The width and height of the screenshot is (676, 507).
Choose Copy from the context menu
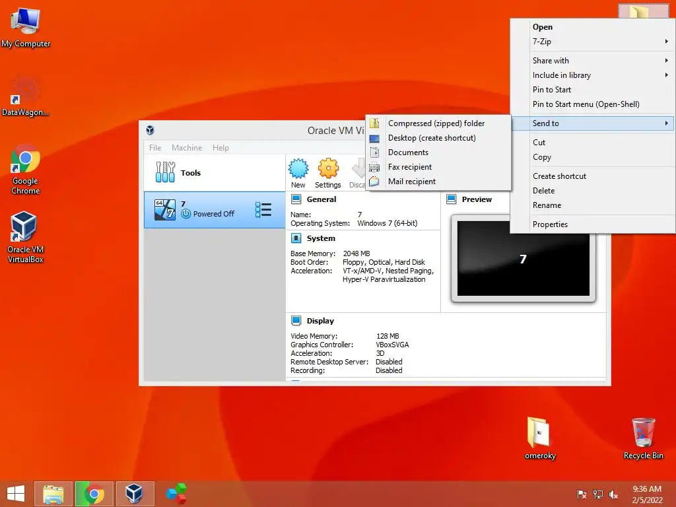(x=592, y=157)
